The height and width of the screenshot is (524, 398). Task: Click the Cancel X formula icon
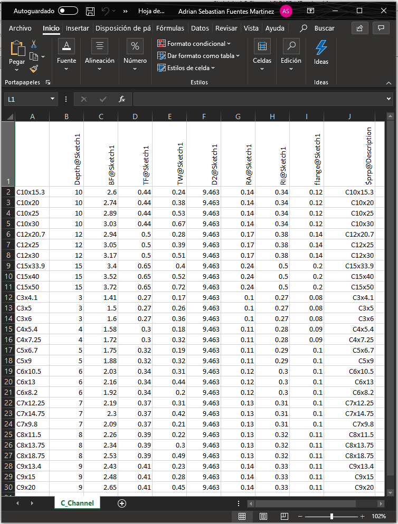point(84,99)
